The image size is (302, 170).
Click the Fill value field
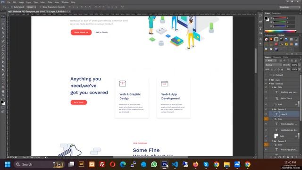coord(294,69)
